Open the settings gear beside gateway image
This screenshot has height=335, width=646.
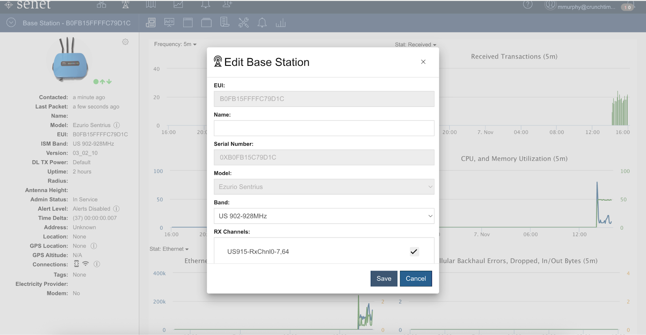(126, 42)
